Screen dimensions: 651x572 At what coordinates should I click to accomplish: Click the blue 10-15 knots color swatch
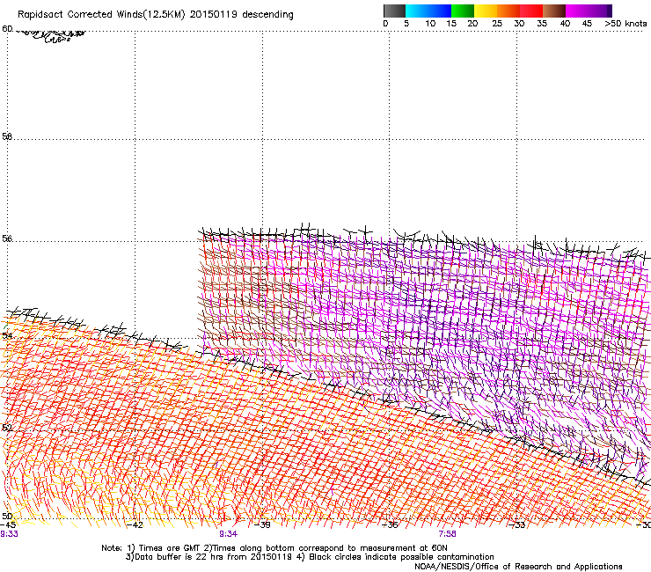(440, 11)
